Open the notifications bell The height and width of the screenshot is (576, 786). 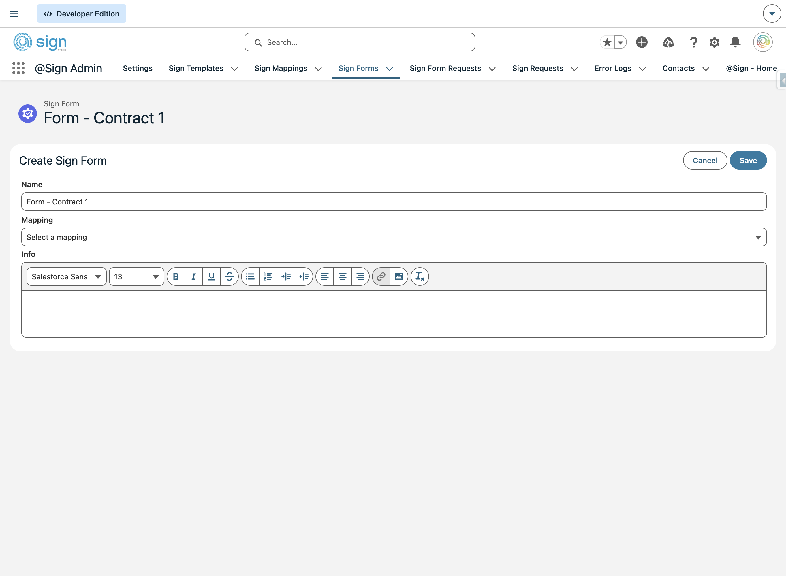point(735,42)
